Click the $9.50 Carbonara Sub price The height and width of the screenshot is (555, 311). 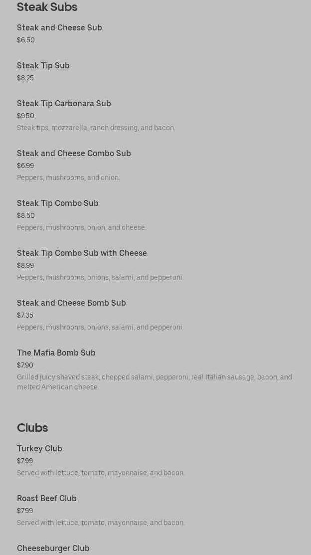[x=25, y=116]
